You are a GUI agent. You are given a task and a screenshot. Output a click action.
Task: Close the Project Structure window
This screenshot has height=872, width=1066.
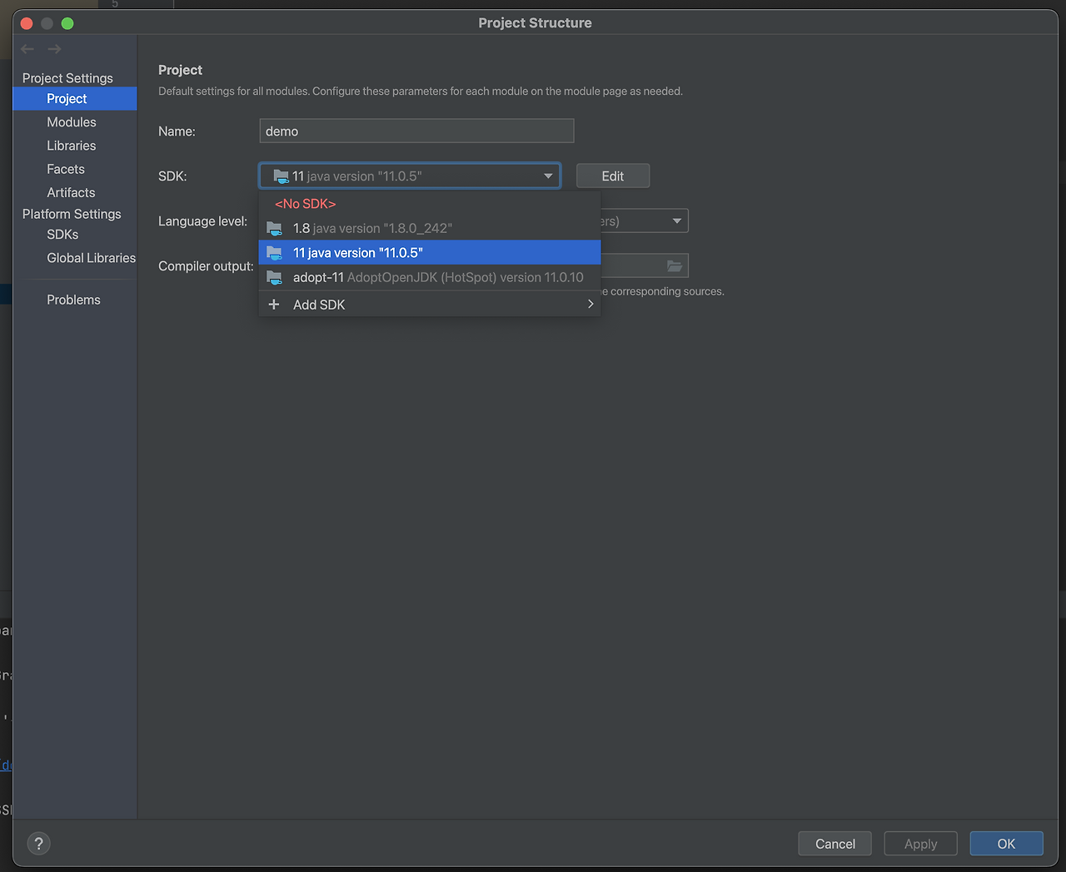point(27,23)
